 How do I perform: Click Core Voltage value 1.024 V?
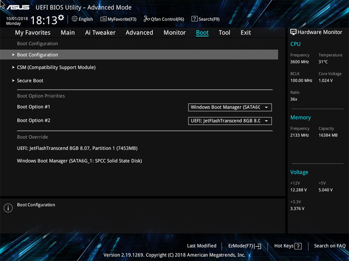pos(325,80)
